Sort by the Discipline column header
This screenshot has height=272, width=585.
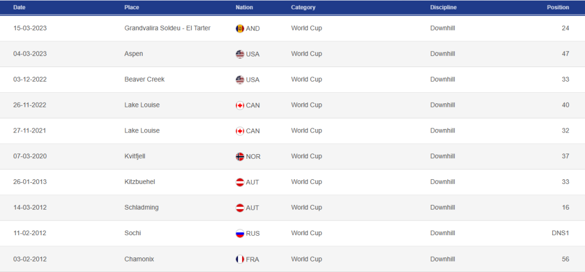(x=443, y=8)
